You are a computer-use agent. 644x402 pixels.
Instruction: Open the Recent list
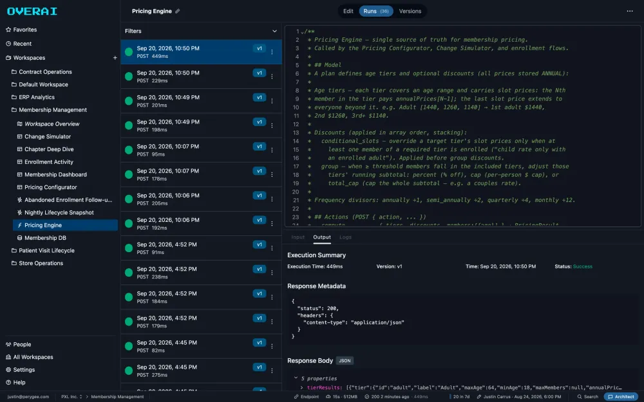pyautogui.click(x=19, y=44)
